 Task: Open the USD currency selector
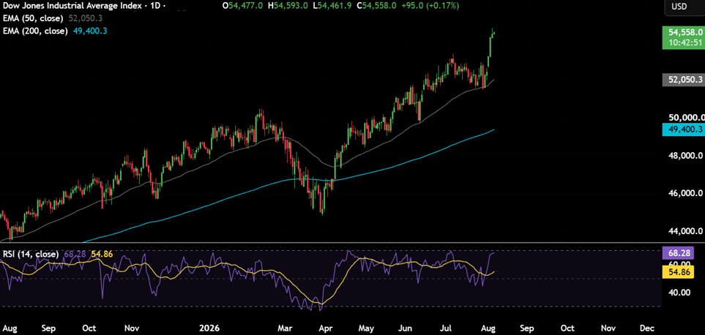[x=678, y=7]
